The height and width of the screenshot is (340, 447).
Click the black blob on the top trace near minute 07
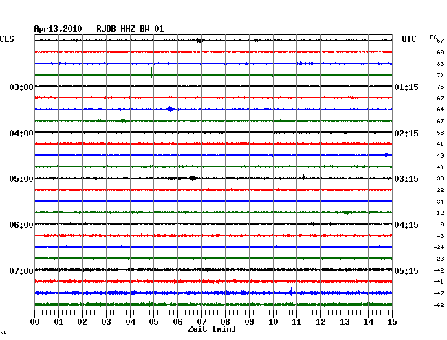pyautogui.click(x=199, y=41)
